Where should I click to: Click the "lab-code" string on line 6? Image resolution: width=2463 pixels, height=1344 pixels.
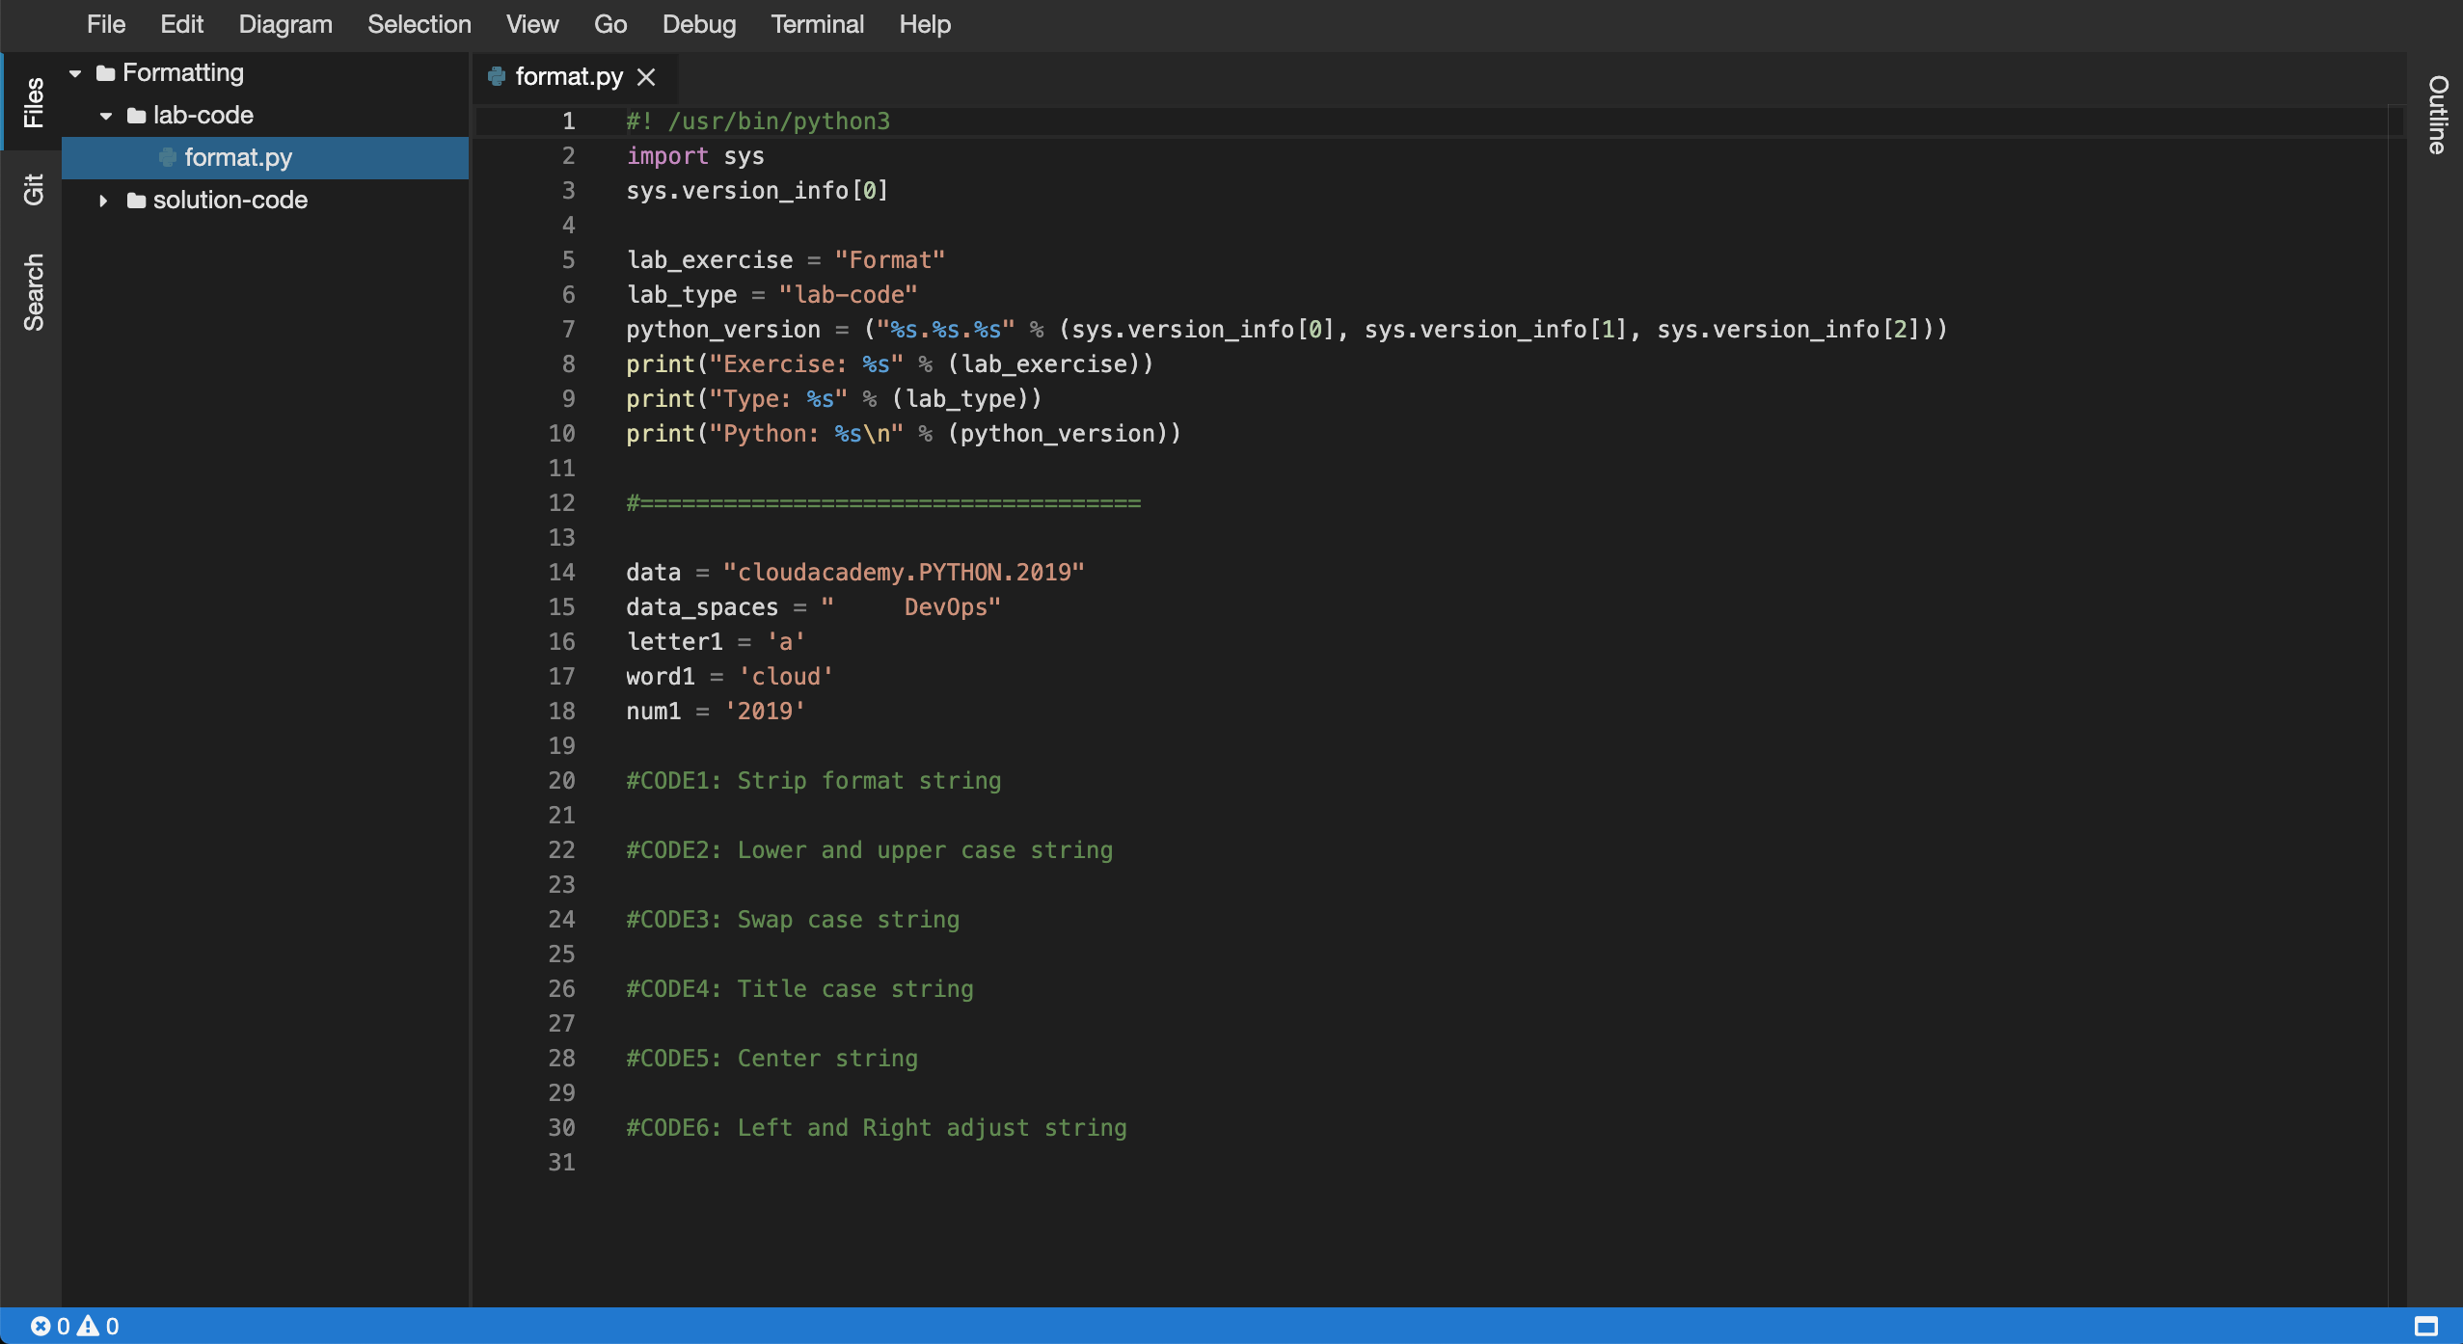(x=849, y=295)
